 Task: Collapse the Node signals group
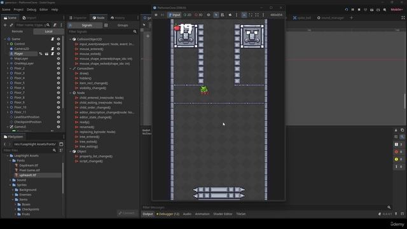pyautogui.click(x=71, y=93)
